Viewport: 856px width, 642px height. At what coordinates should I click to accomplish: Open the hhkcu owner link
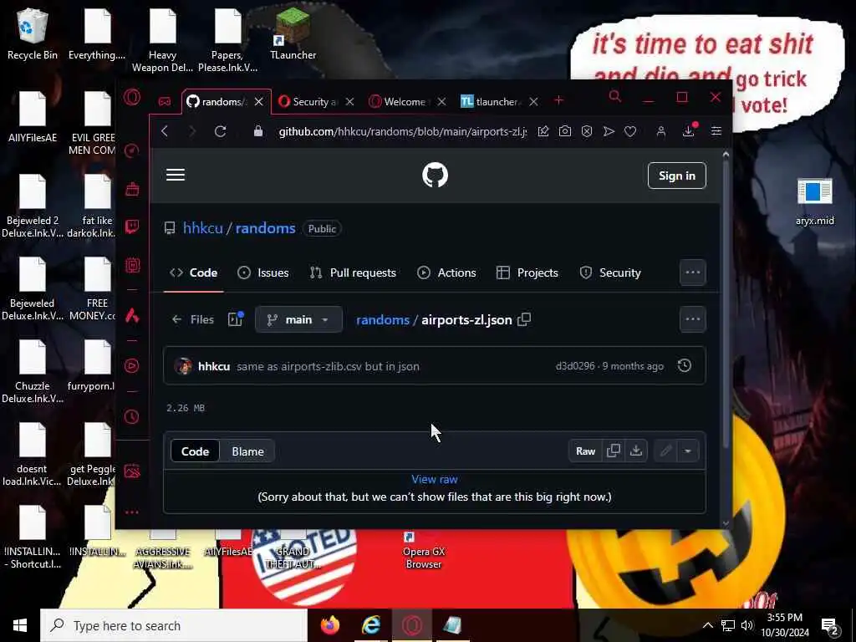pos(202,228)
